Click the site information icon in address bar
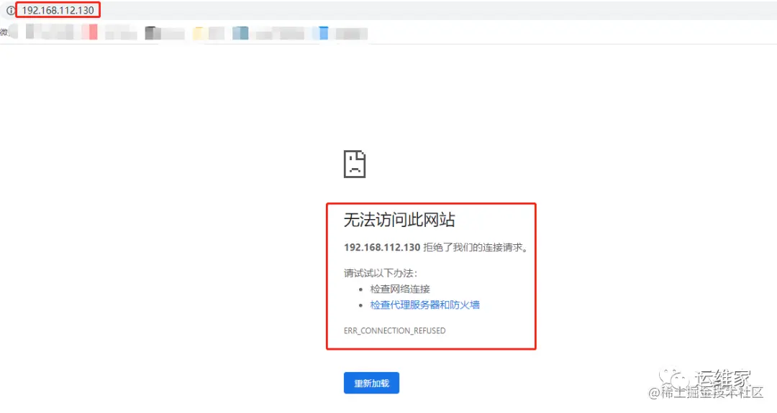Image resolution: width=777 pixels, height=413 pixels. click(10, 10)
